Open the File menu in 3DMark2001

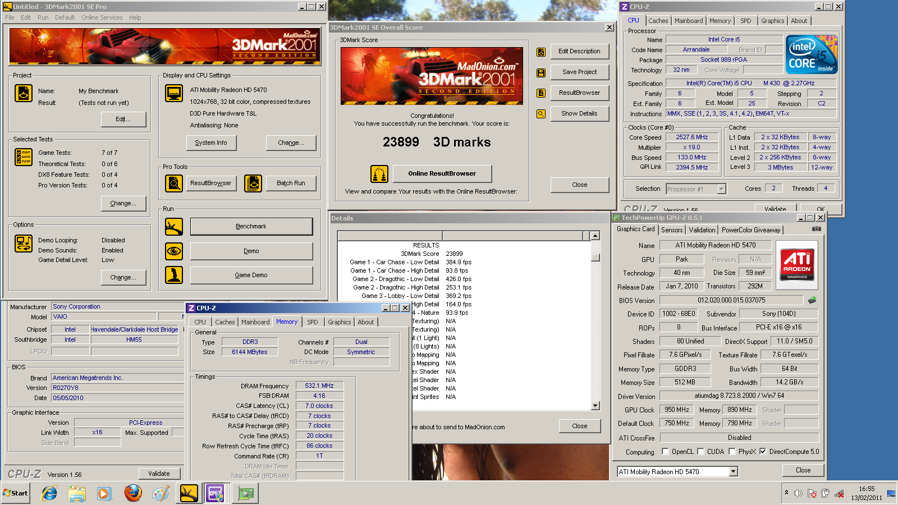(x=10, y=17)
